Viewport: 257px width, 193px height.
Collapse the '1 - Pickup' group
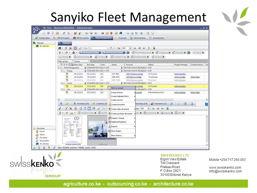[x=62, y=71]
